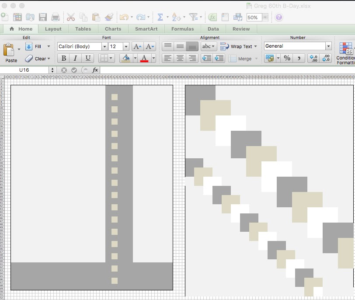Toggle bold formatting
The image size is (355, 300).
click(x=63, y=58)
